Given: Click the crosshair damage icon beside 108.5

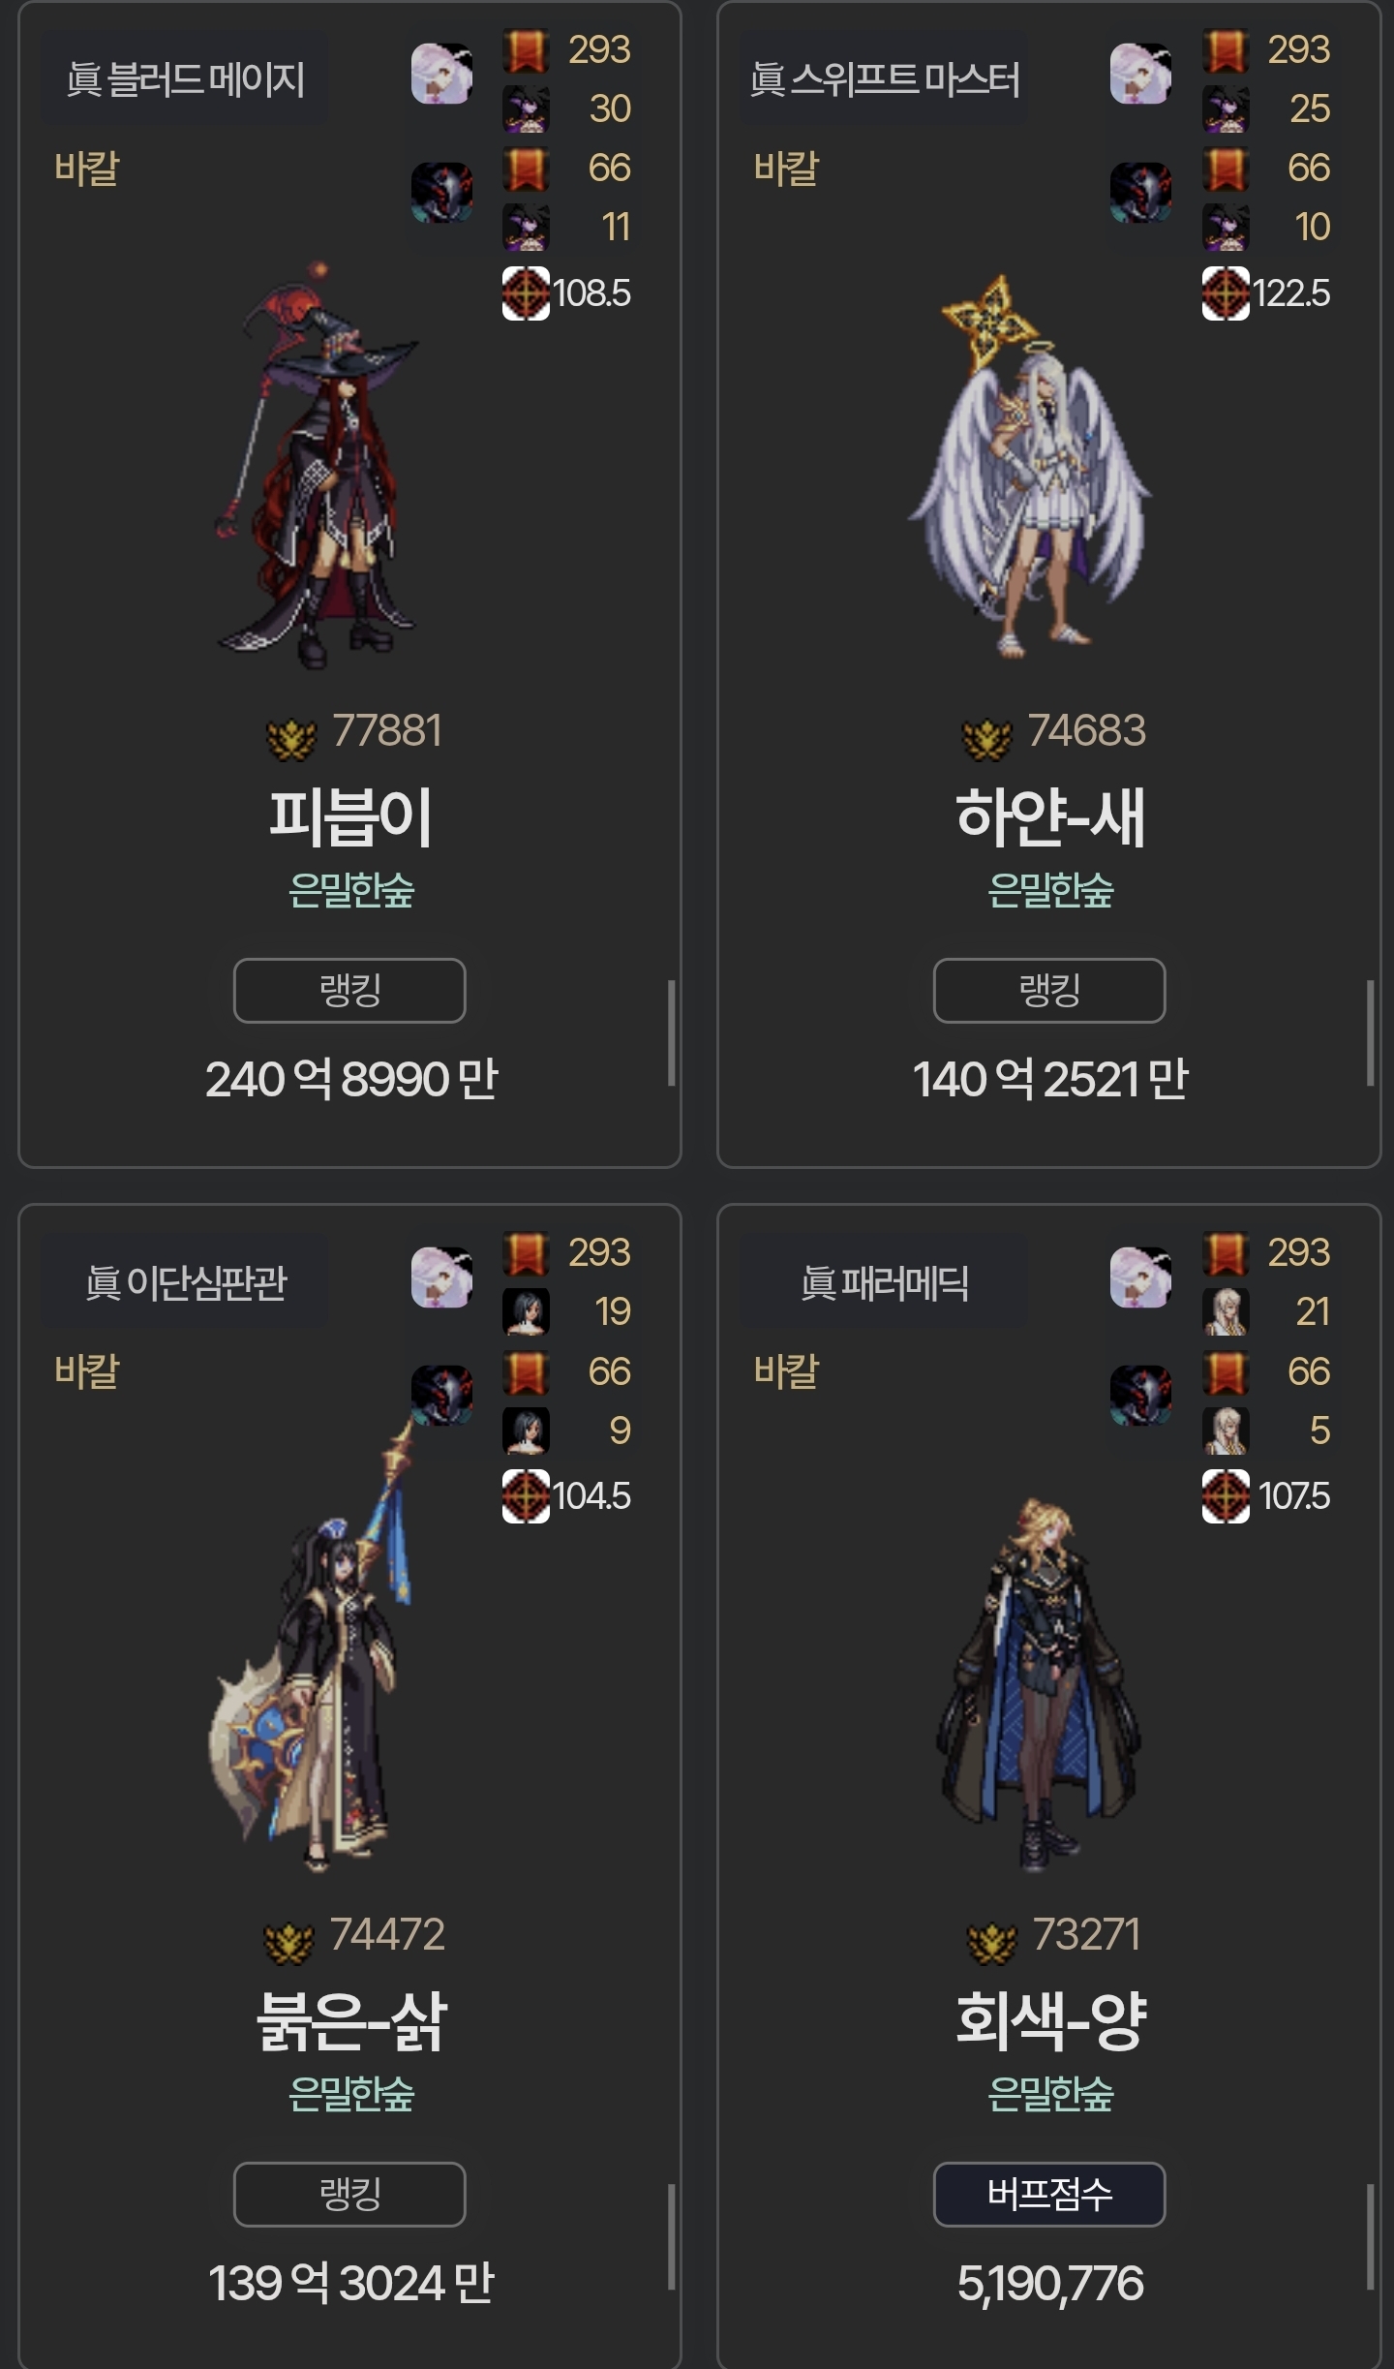Looking at the screenshot, I should pyautogui.click(x=526, y=293).
